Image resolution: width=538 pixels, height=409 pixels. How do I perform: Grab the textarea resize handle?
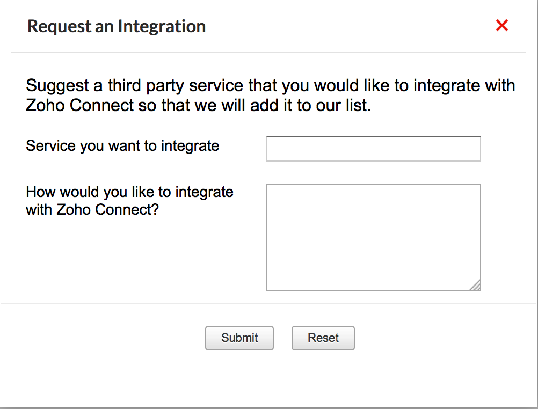point(476,286)
